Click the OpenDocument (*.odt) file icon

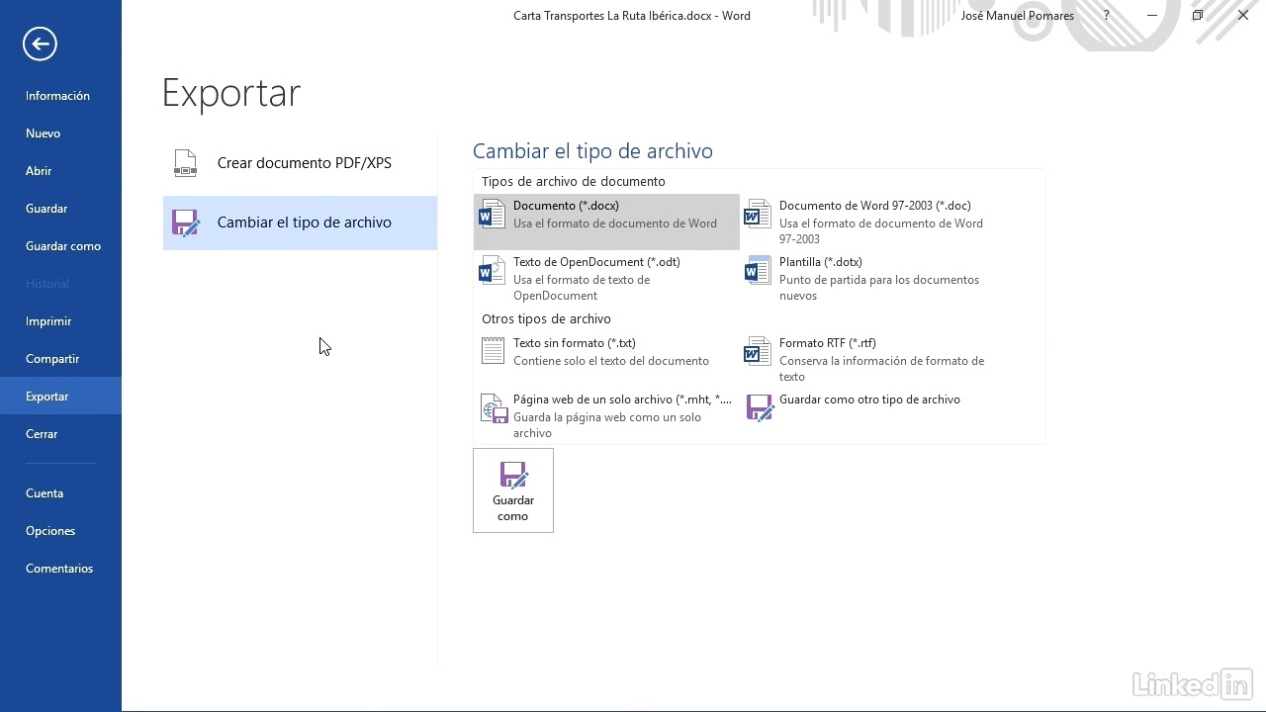point(492,270)
